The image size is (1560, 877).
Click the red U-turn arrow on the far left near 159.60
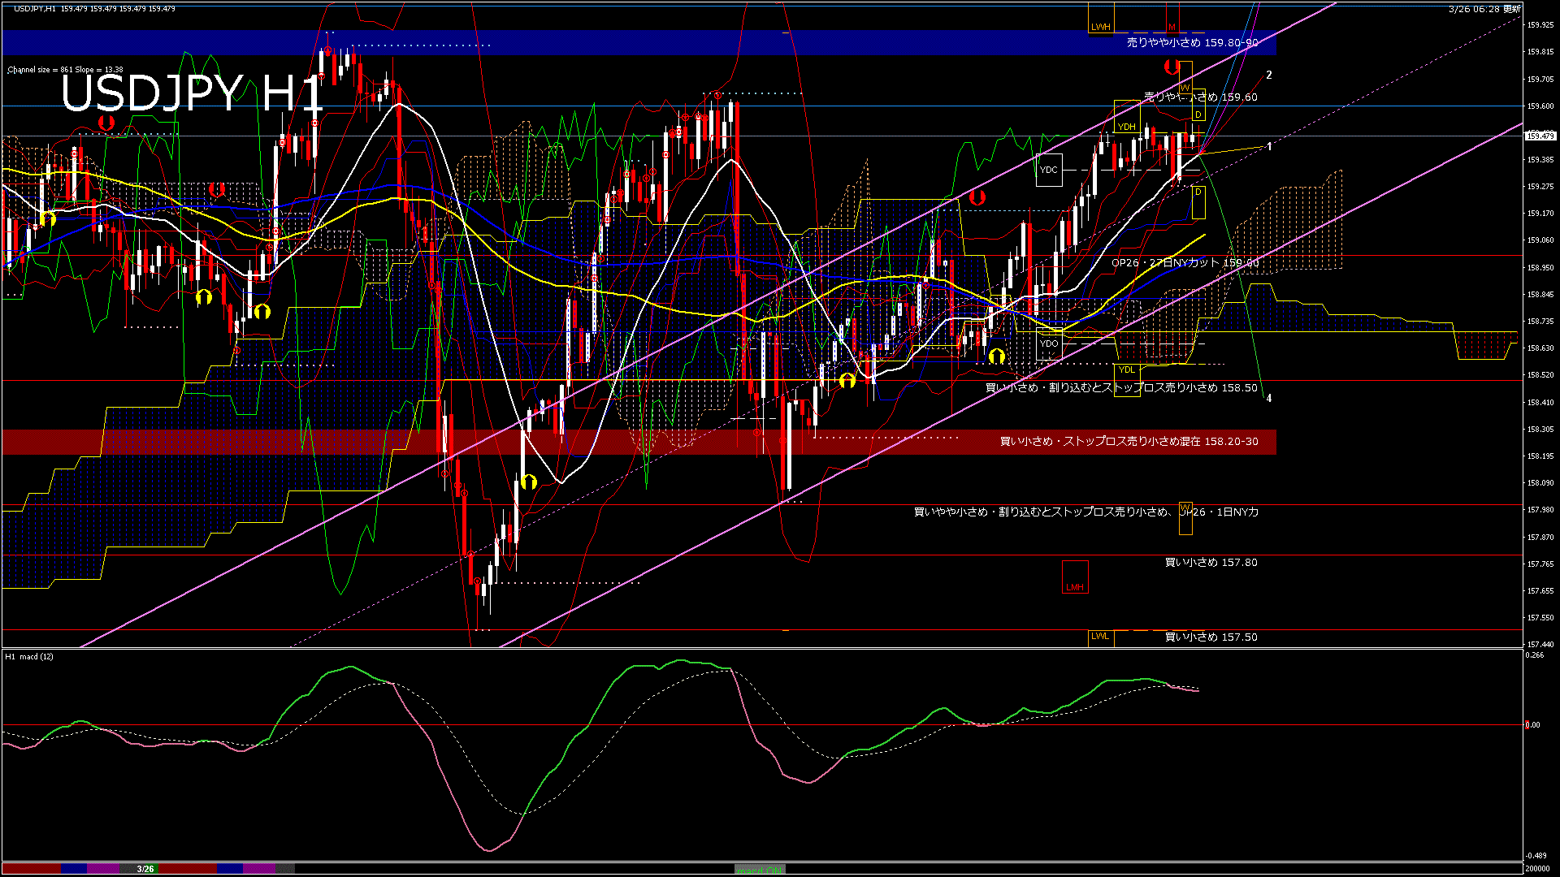coord(105,122)
